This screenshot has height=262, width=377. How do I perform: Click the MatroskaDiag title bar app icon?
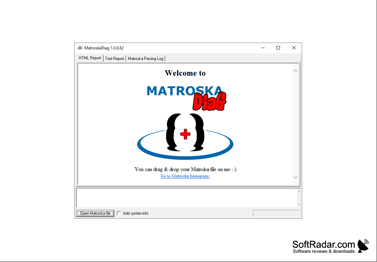click(80, 48)
